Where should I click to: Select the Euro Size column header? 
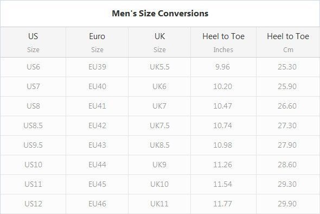click(97, 42)
